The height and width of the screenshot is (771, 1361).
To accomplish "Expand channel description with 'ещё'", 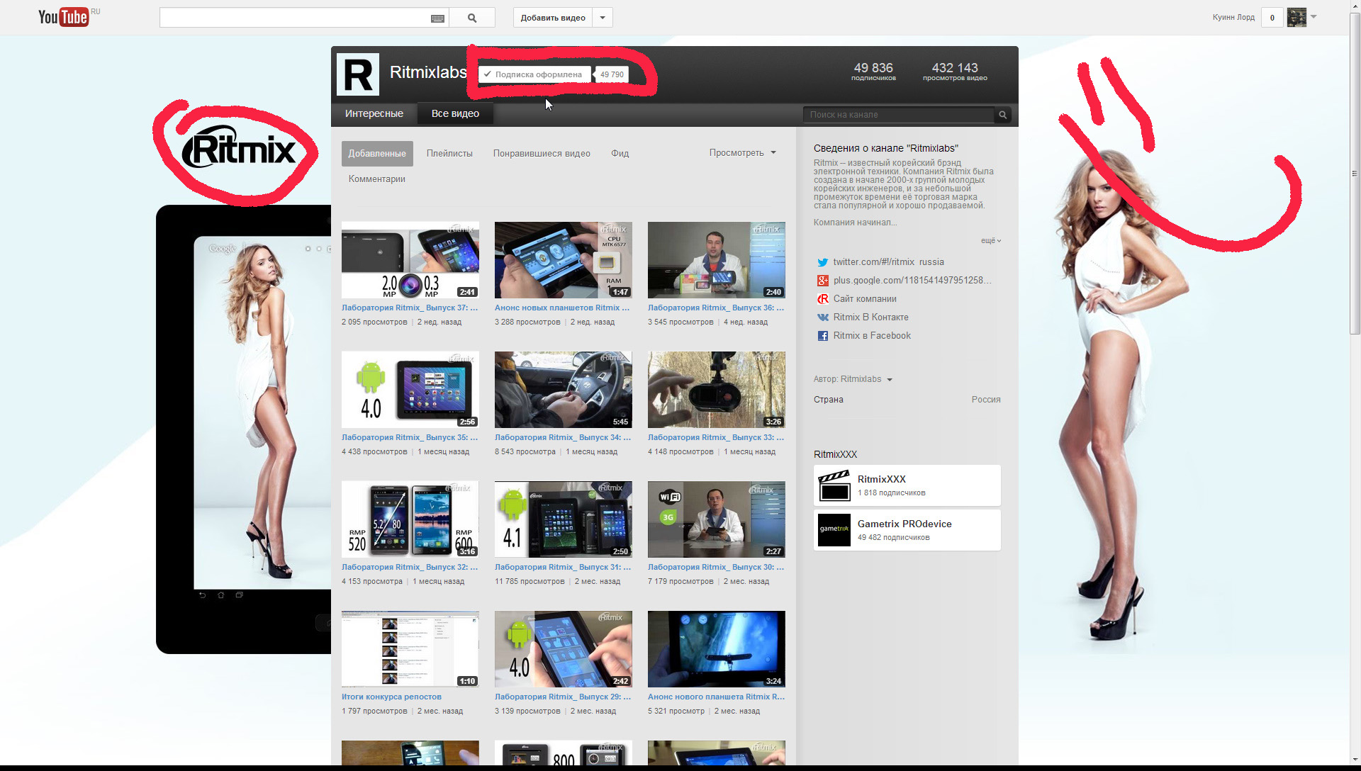I will click(990, 241).
